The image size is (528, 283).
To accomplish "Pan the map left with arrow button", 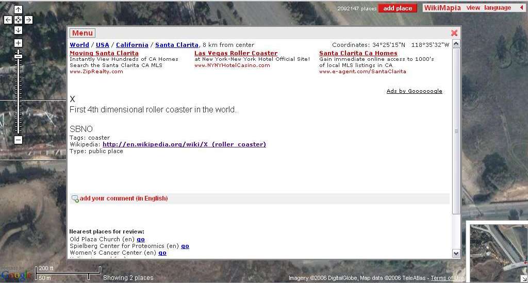I will (x=8, y=20).
